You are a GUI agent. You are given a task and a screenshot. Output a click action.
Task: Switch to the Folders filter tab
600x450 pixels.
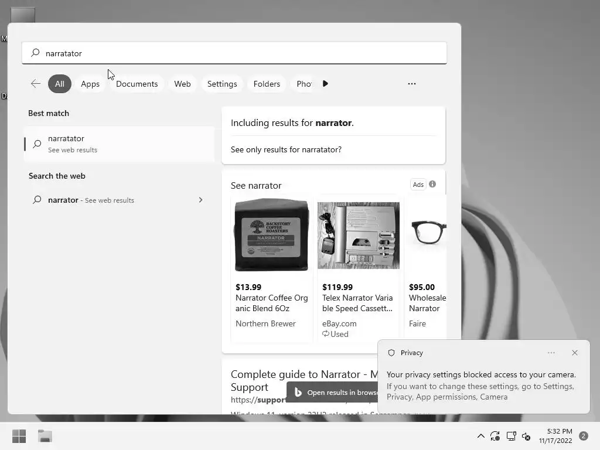pyautogui.click(x=267, y=84)
